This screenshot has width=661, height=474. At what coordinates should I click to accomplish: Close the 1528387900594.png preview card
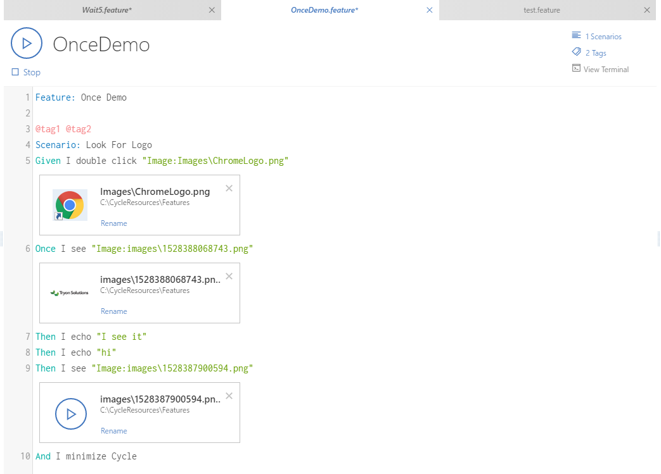click(x=229, y=396)
